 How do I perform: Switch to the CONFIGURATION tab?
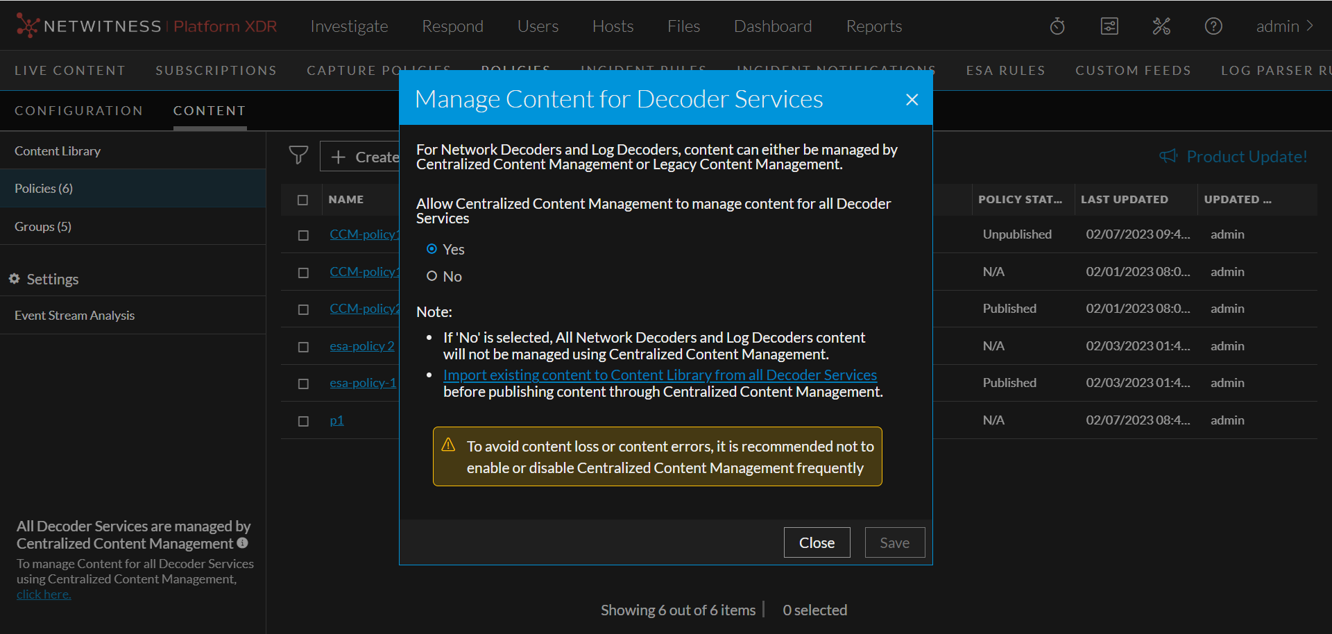click(78, 110)
